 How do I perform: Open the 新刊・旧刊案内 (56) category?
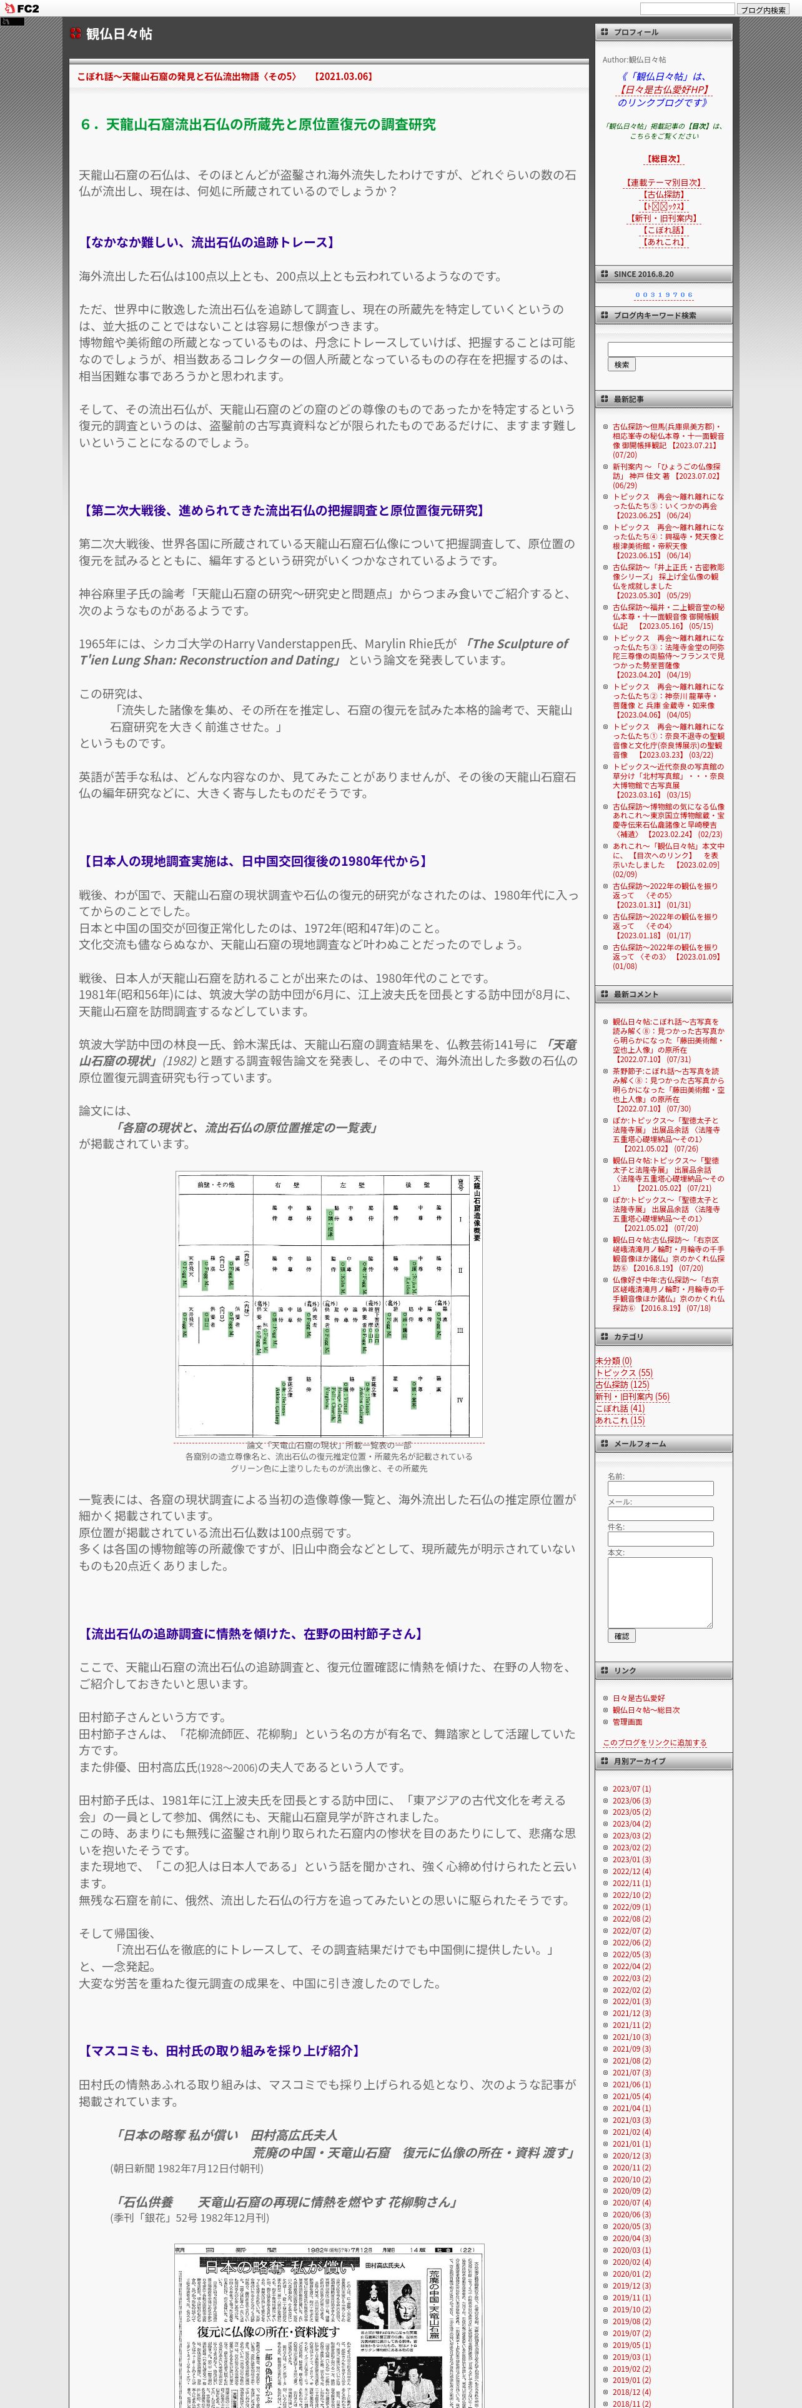632,1397
